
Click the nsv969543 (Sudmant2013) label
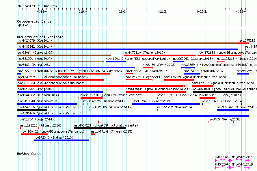point(193,59)
